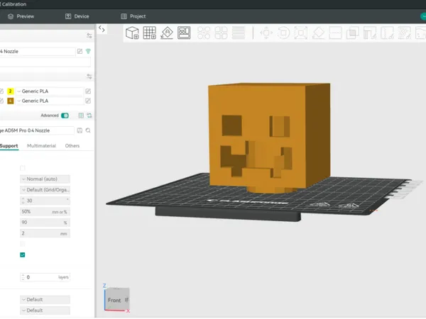Select the Scale tool in toolbar
This screenshot has width=426, height=319.
tap(301, 33)
